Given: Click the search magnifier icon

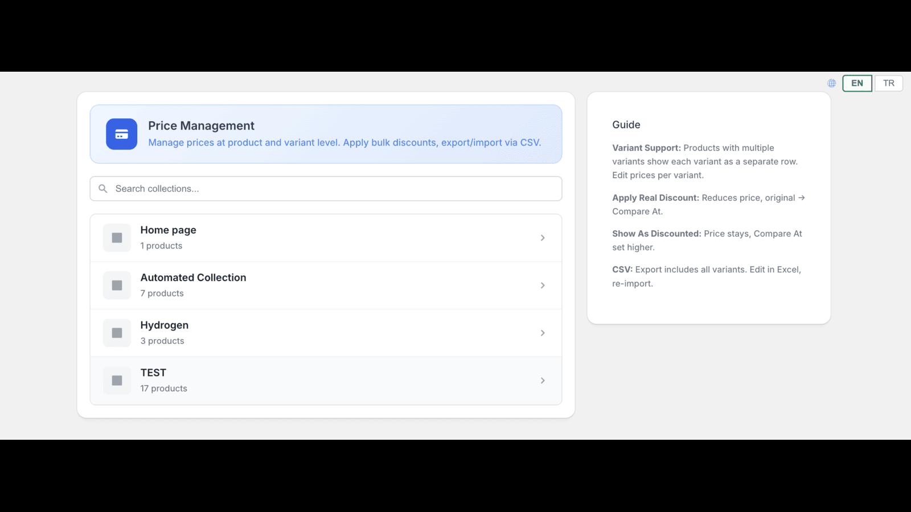Looking at the screenshot, I should pyautogui.click(x=103, y=189).
